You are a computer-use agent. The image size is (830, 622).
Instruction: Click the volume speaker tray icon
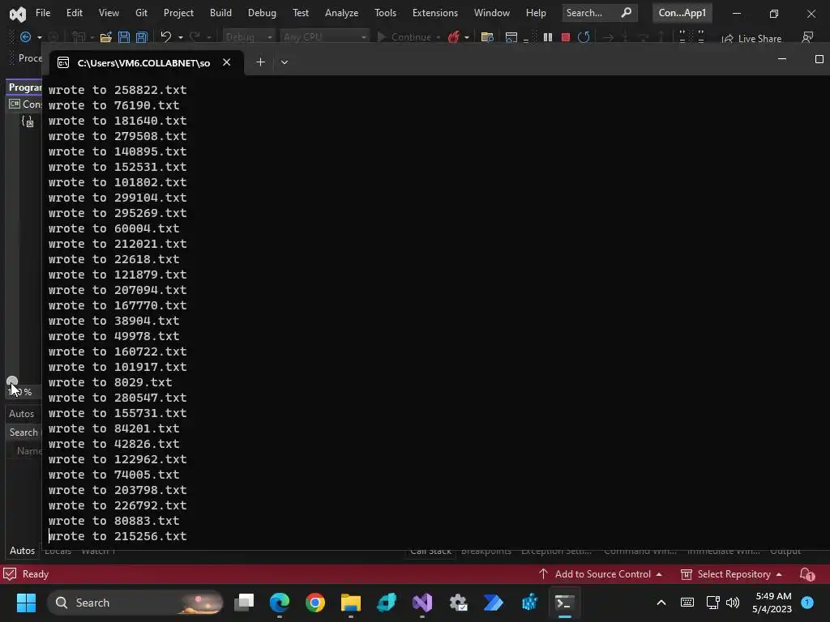[x=733, y=603]
